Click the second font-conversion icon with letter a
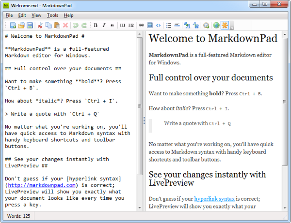291x223 pixels. point(196,25)
